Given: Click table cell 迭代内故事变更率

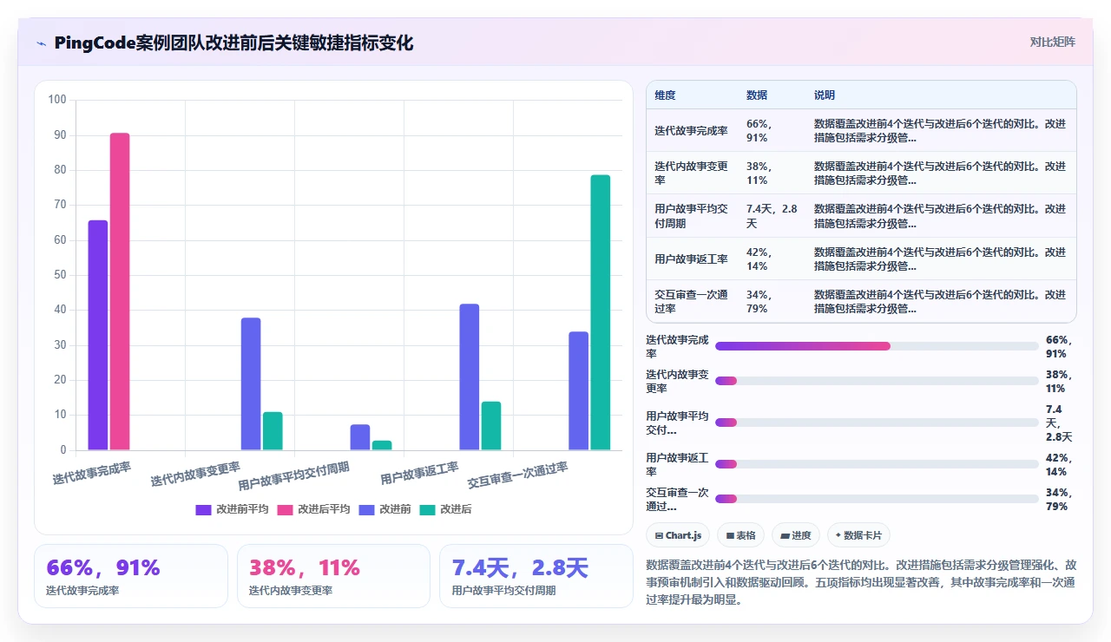Looking at the screenshot, I should 691,173.
